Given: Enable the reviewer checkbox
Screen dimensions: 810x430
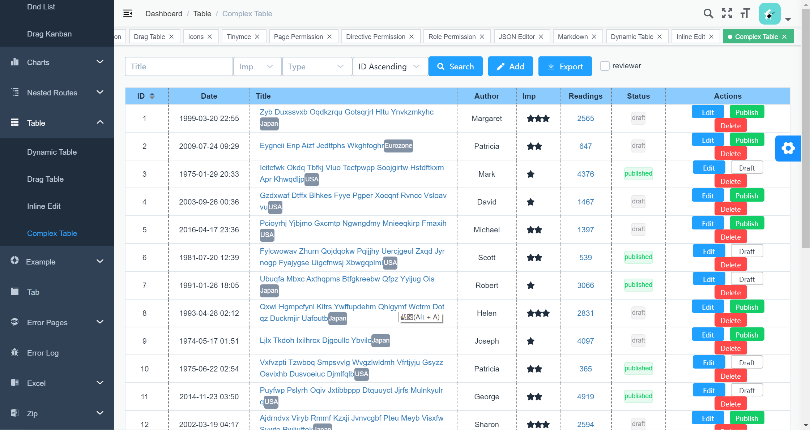Looking at the screenshot, I should coord(605,66).
